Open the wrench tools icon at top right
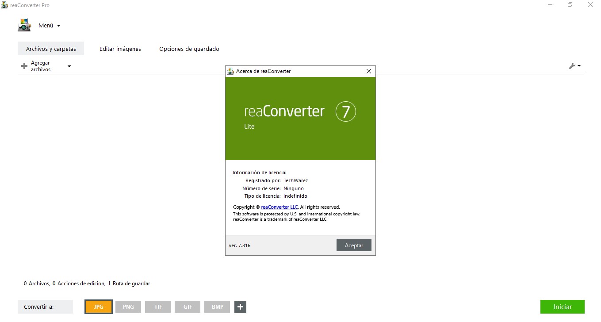This screenshot has width=601, height=322. [573, 65]
